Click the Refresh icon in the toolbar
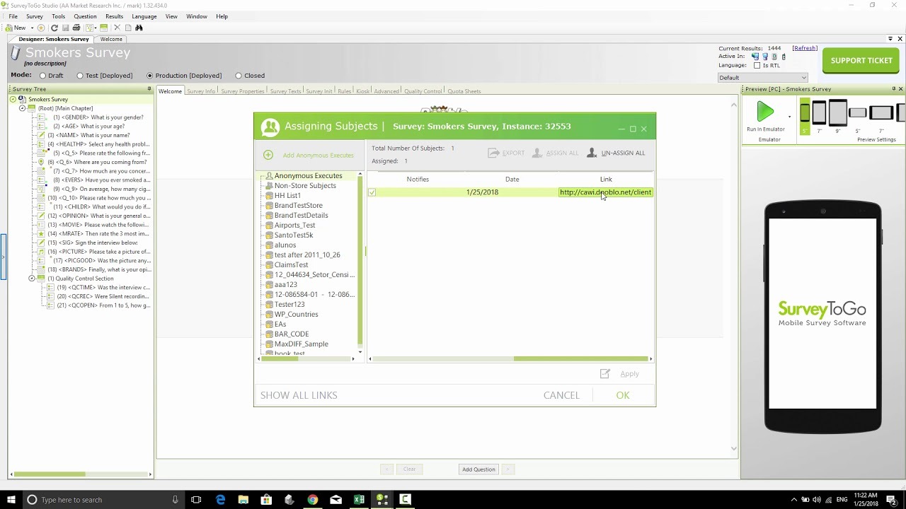906x509 pixels. tap(55, 28)
